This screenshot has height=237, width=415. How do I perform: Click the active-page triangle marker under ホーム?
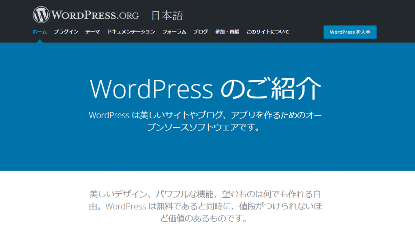point(39,41)
